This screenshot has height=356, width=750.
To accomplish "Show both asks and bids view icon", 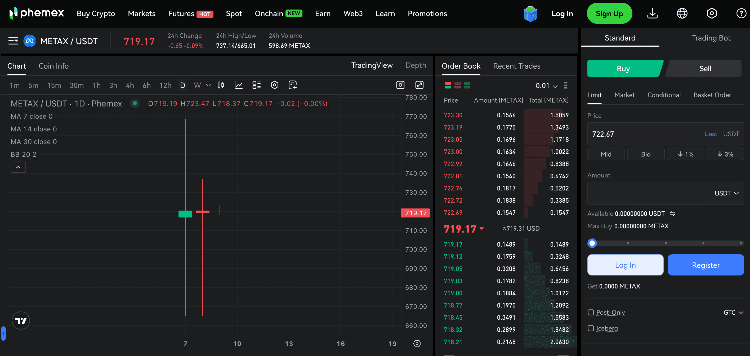I will coord(448,85).
